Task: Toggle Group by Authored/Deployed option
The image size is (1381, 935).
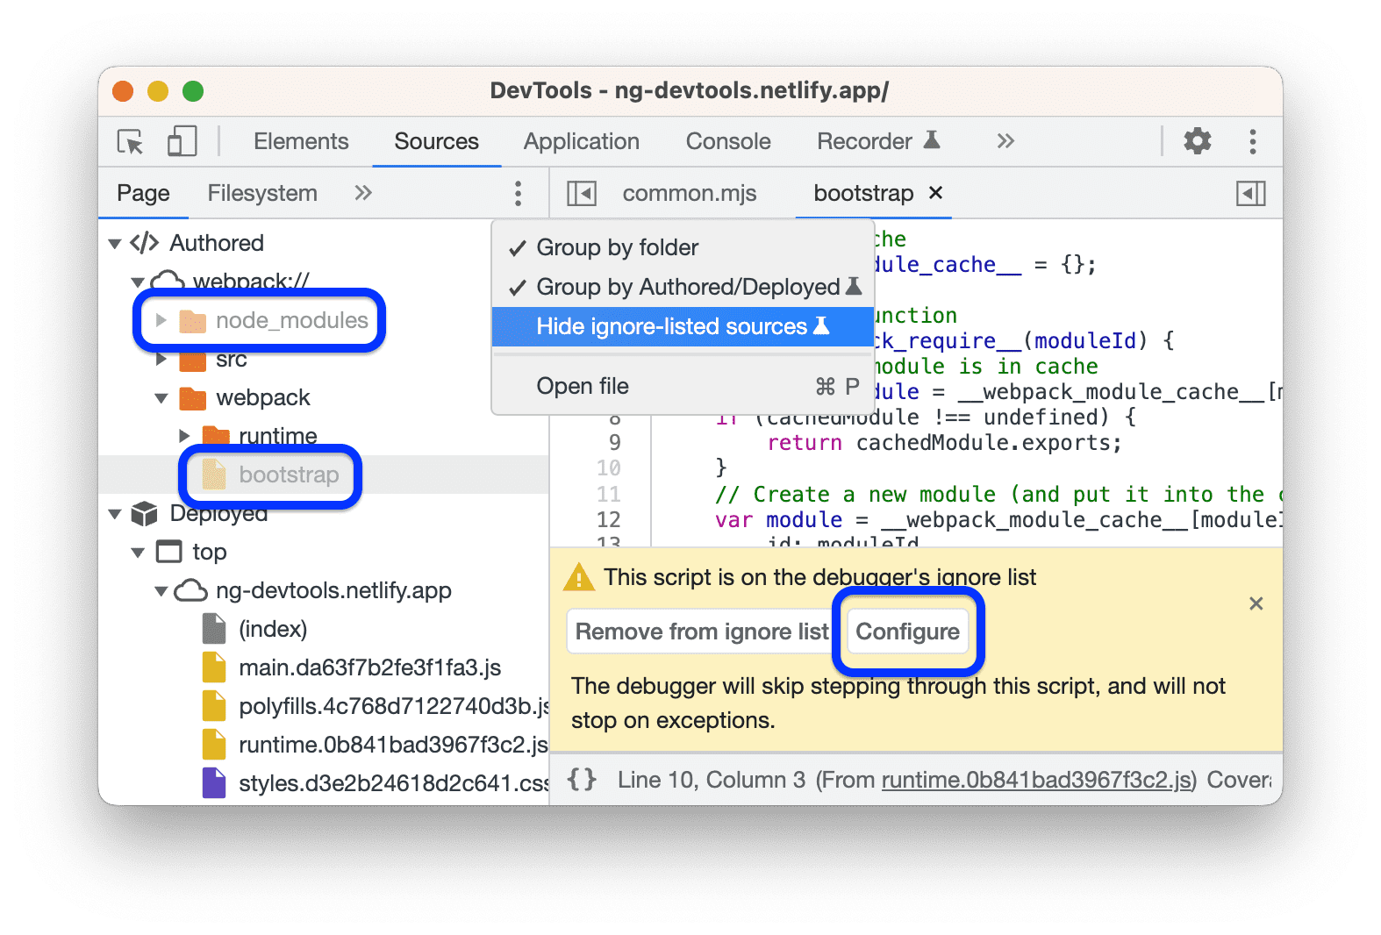Action: click(688, 287)
